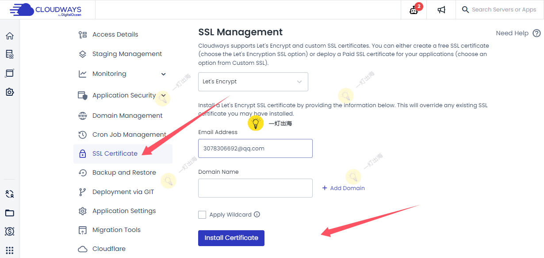Click the dollar billing icon in left rail
The image size is (544, 258).
coord(9,231)
